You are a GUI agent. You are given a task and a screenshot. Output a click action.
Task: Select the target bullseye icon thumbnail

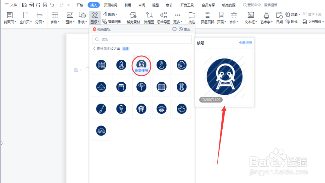(x=141, y=109)
